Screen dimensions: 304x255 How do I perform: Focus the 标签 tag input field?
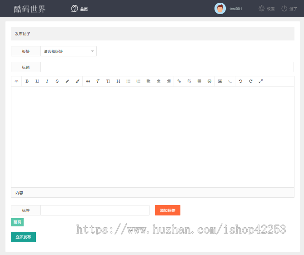[x=95, y=210]
